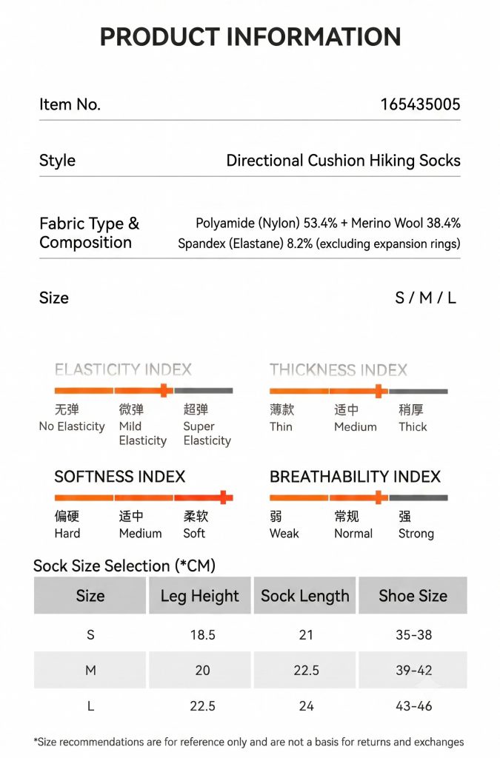Click the Size column header

[90, 596]
